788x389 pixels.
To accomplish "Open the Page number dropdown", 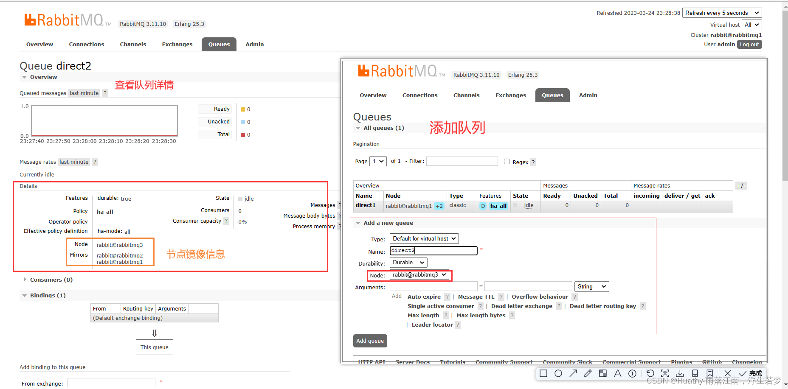I will (x=378, y=161).
